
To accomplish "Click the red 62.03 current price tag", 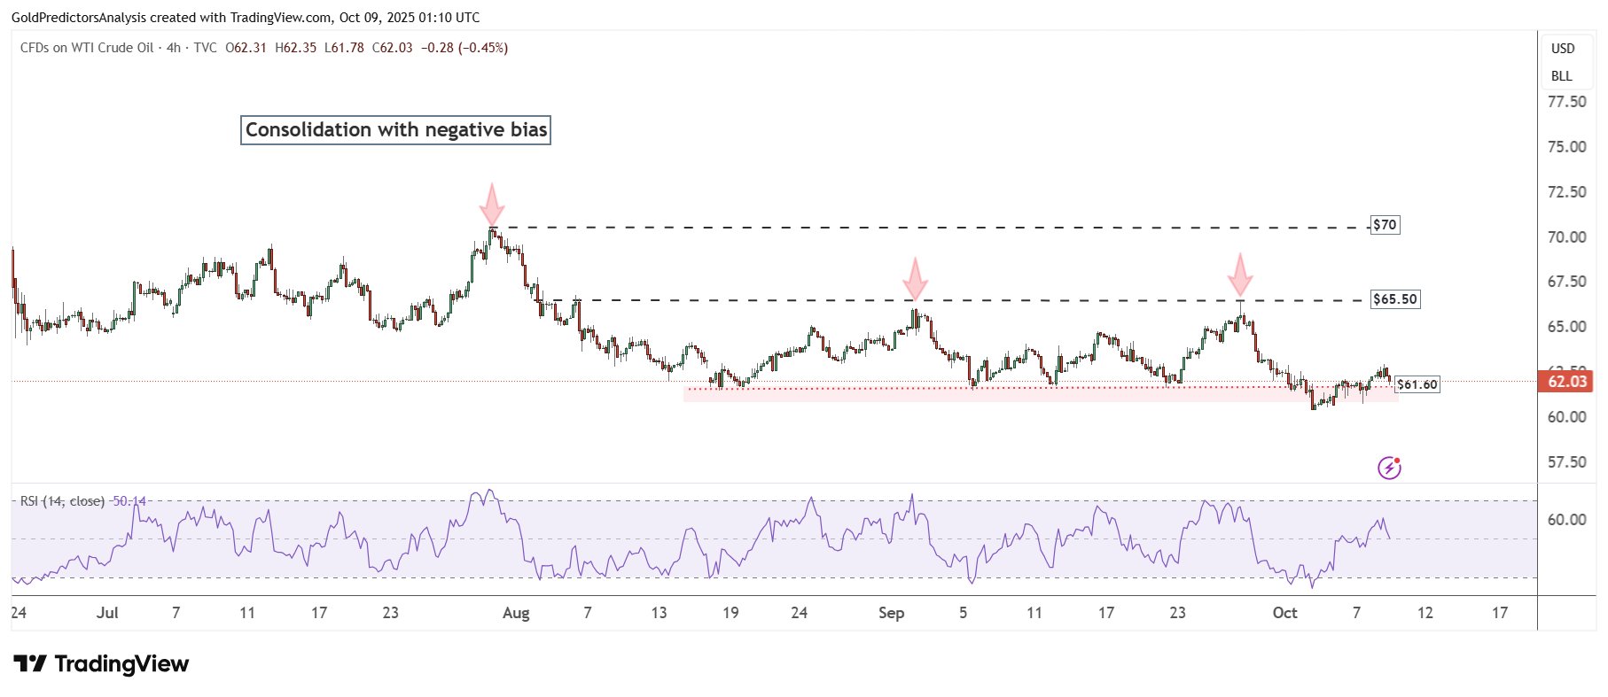I will 1566,382.
